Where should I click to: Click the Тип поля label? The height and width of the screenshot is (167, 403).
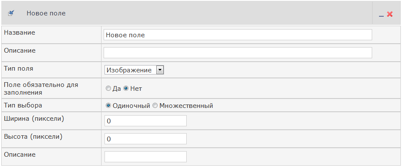tap(18, 69)
